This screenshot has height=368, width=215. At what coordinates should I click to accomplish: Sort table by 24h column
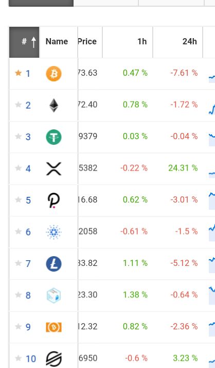point(178,42)
